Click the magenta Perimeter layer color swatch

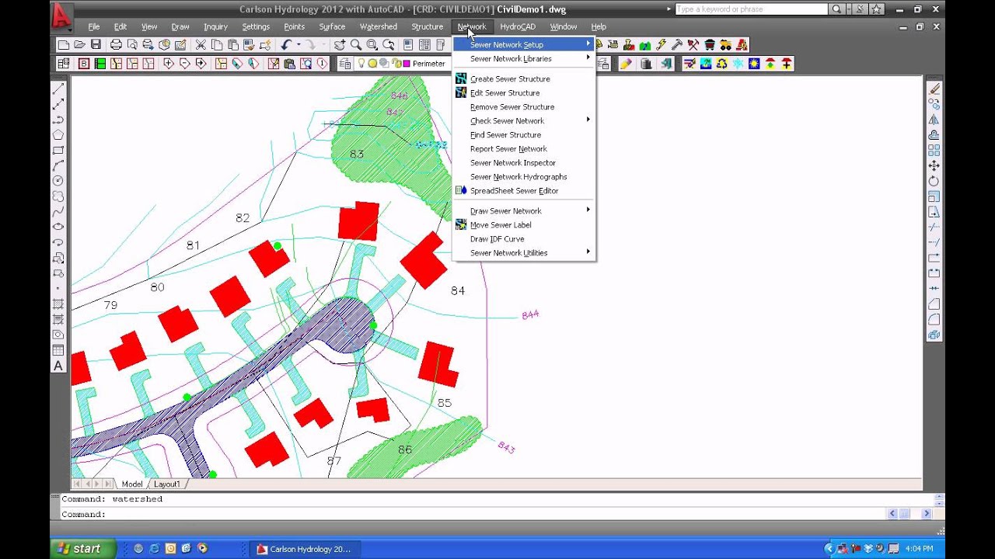(x=406, y=64)
